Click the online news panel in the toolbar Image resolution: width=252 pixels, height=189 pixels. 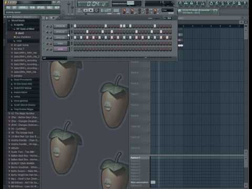click(197, 12)
